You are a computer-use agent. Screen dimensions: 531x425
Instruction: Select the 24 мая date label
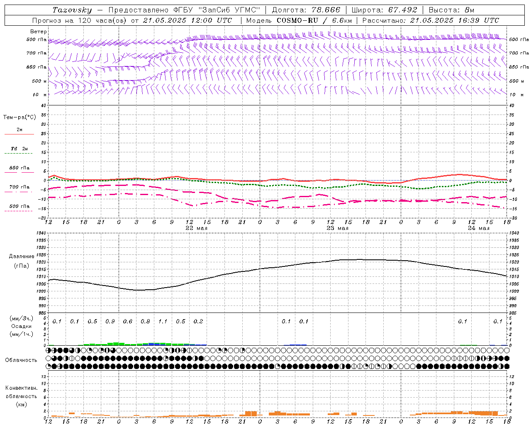(478, 228)
